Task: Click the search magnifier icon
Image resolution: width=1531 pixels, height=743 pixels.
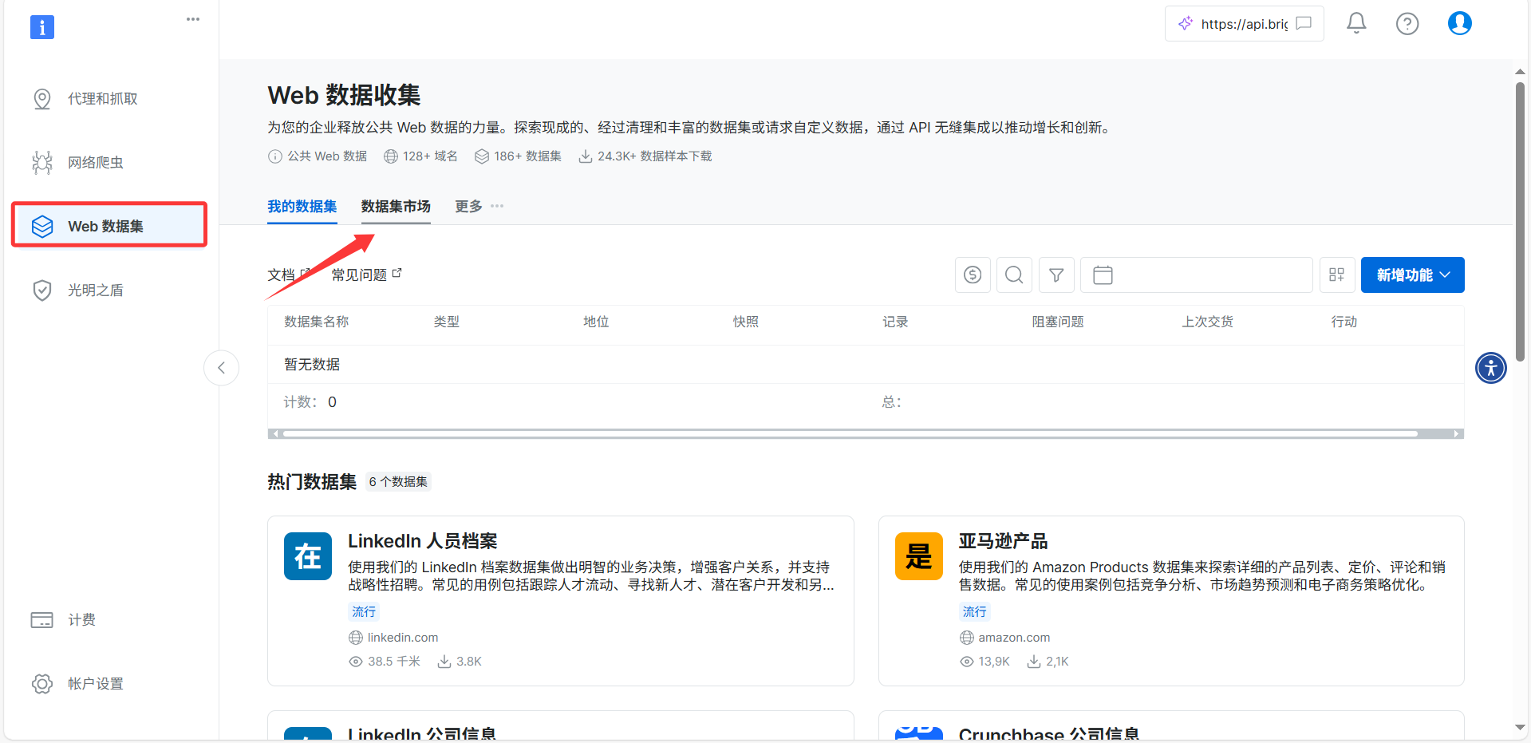Action: click(1014, 275)
